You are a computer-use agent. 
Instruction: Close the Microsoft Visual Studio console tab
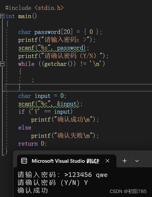click(107, 161)
